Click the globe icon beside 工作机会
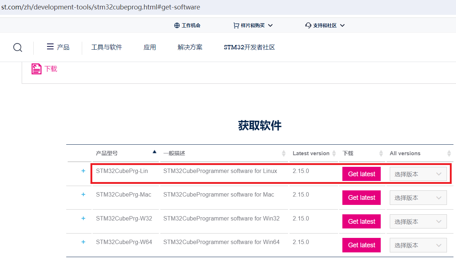 177,25
